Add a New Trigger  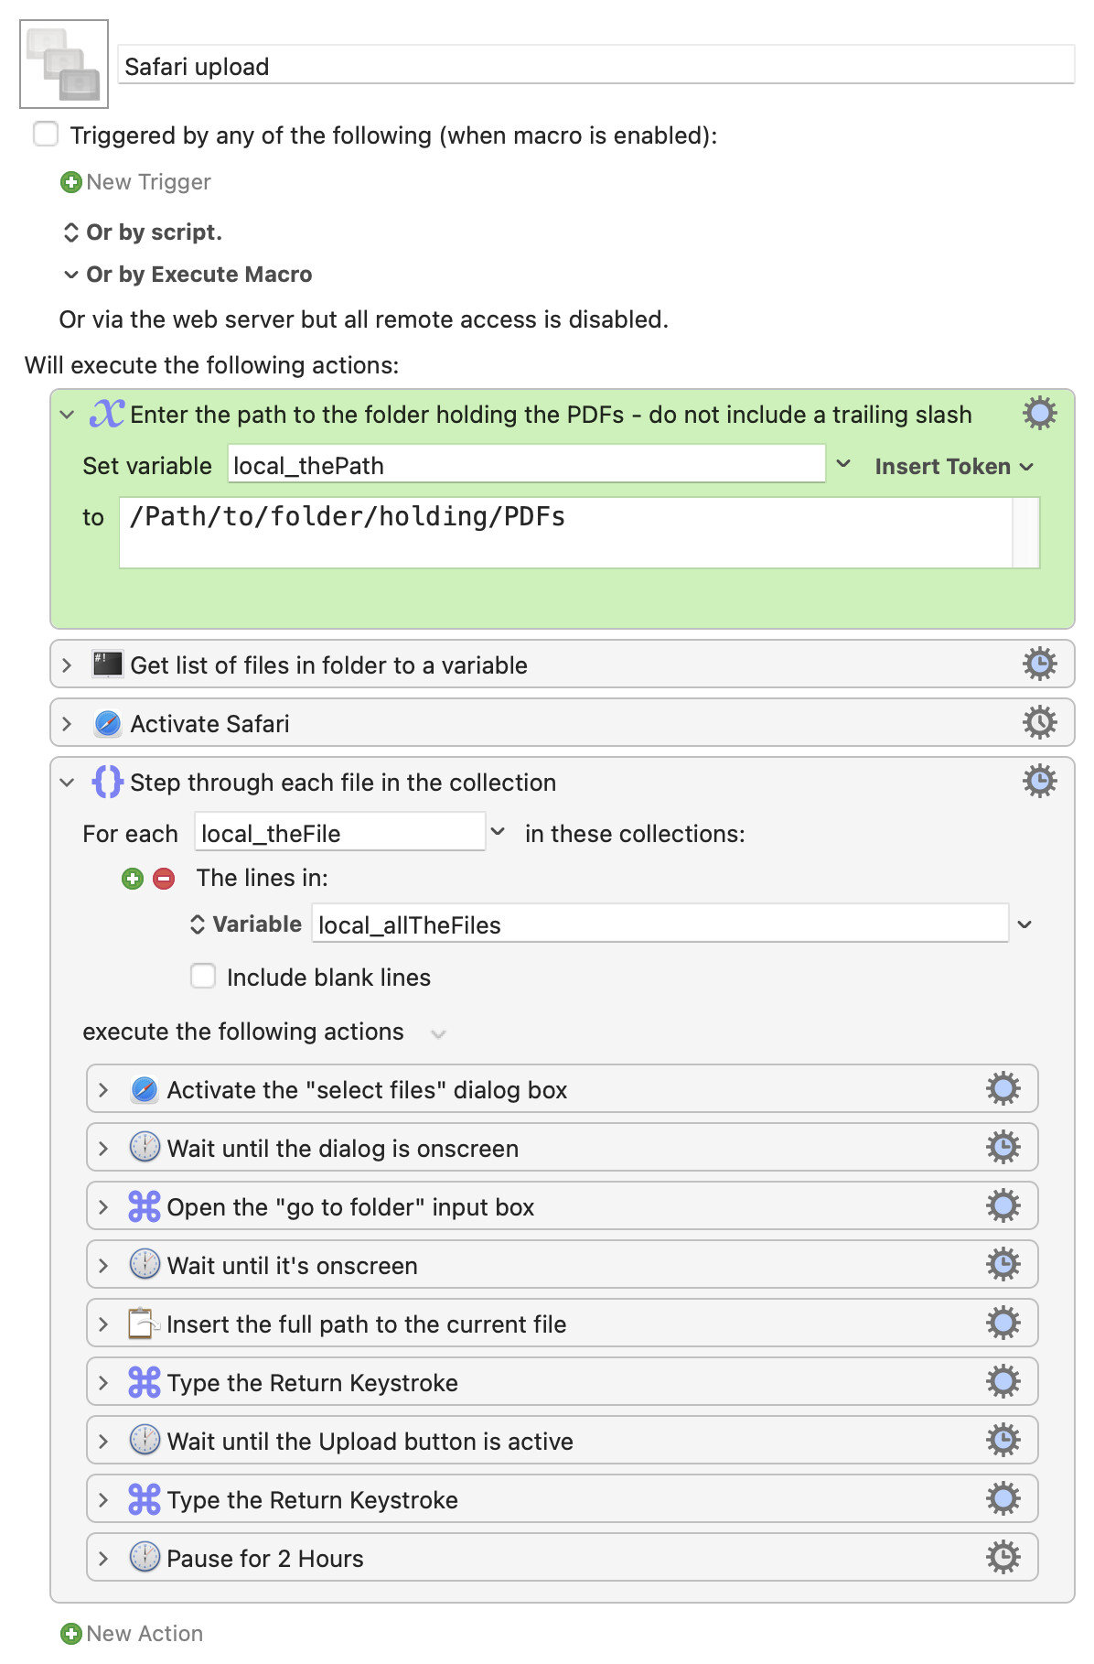coord(135,182)
